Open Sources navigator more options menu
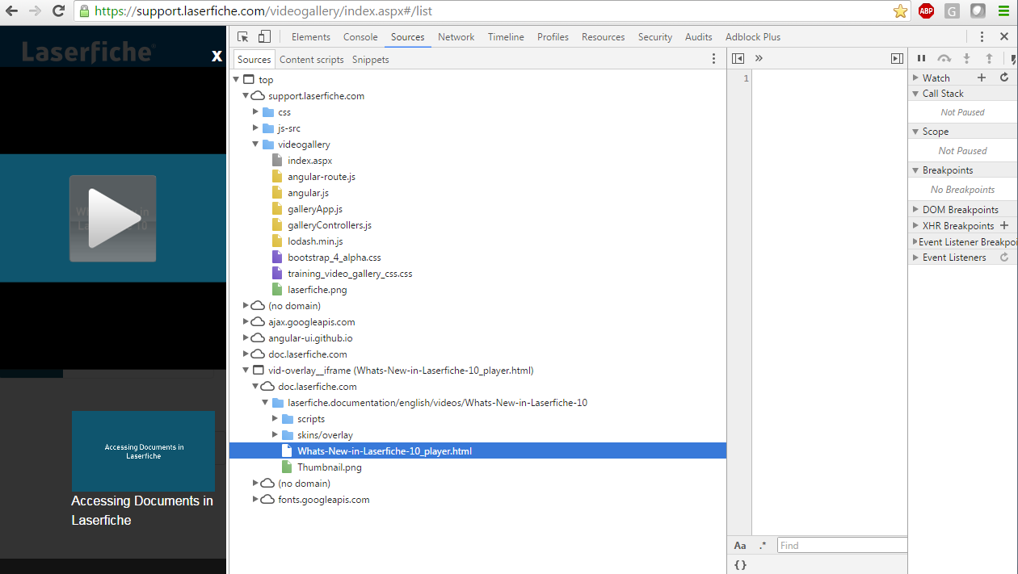 (x=713, y=59)
